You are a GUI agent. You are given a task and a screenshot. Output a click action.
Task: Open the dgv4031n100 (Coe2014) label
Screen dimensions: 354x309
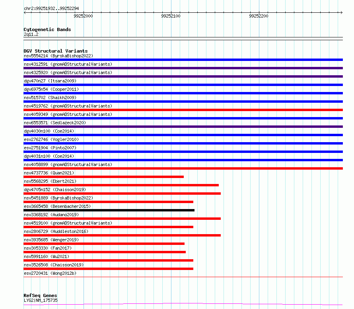tap(49, 156)
